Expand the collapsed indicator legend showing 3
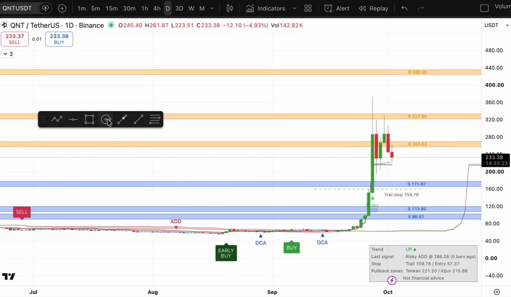Screen dimensions: 511x297 pos(8,54)
